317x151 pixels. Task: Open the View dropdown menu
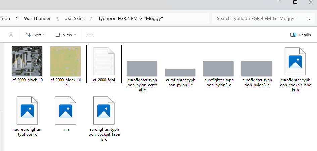66,35
